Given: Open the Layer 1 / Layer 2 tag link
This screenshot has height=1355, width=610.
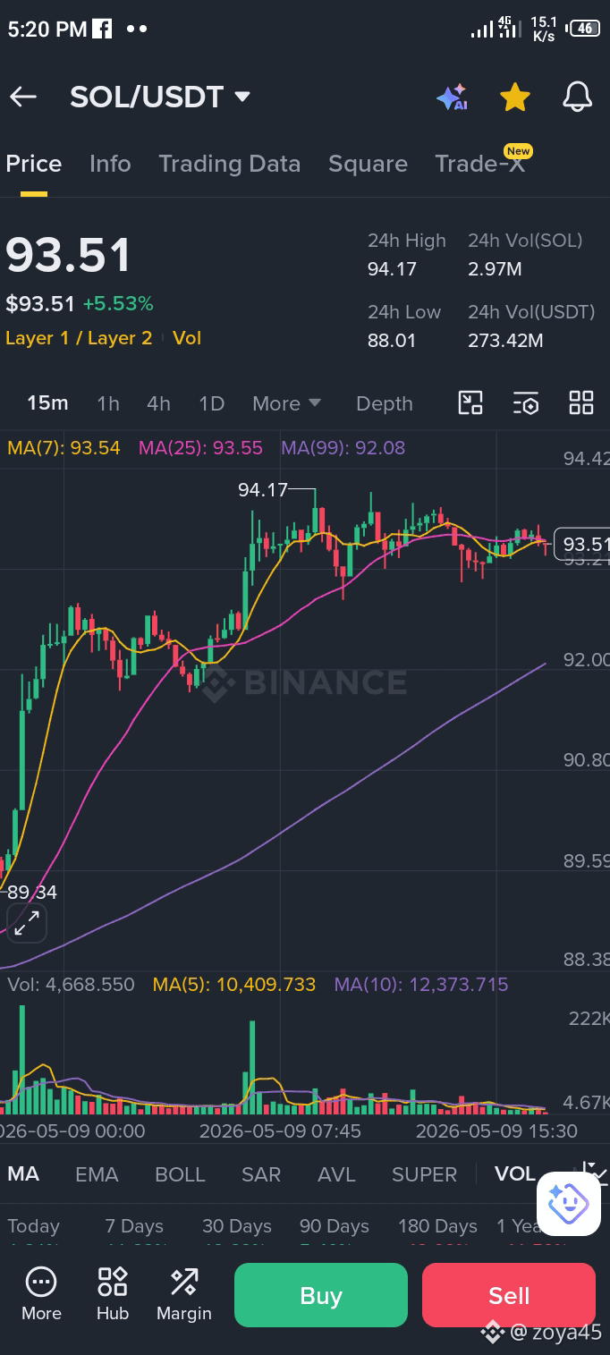Looking at the screenshot, I should (79, 338).
